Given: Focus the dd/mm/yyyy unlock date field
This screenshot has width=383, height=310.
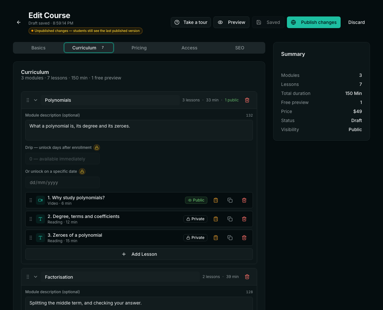Looking at the screenshot, I should (x=62, y=182).
